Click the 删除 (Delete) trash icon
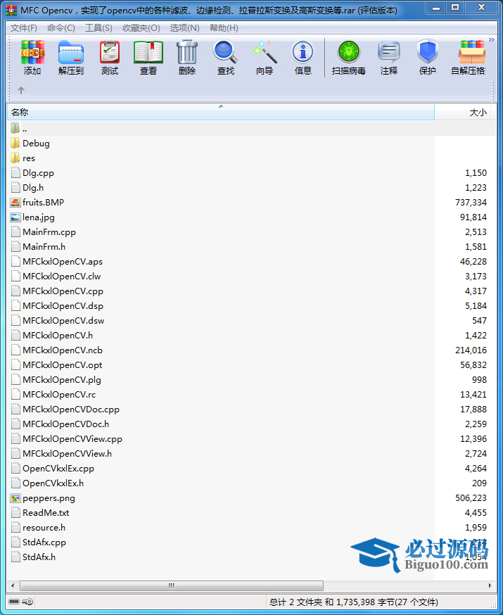Image resolution: width=503 pixels, height=615 pixels. pyautogui.click(x=187, y=52)
